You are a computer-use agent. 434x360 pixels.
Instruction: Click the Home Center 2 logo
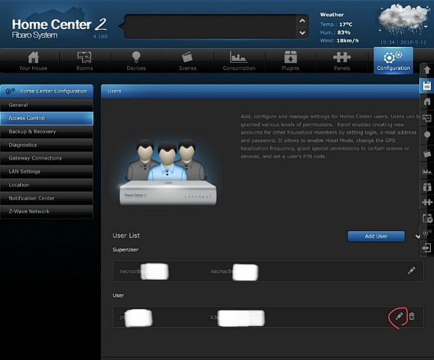(x=59, y=28)
